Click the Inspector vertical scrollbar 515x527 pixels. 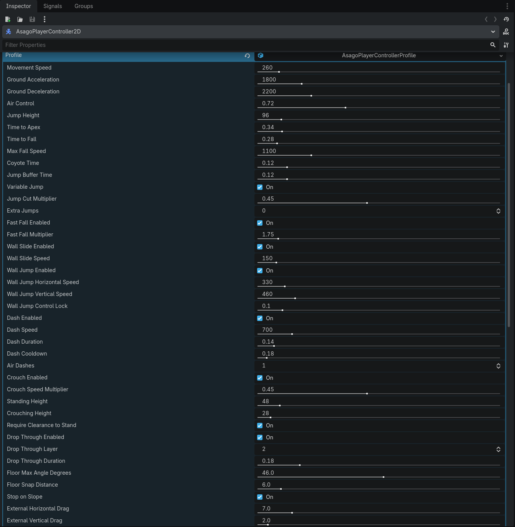click(509, 205)
